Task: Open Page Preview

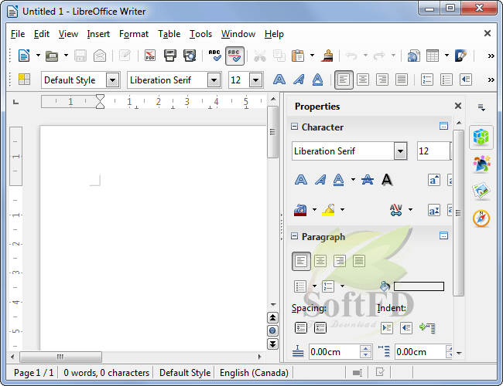Action: (190, 56)
